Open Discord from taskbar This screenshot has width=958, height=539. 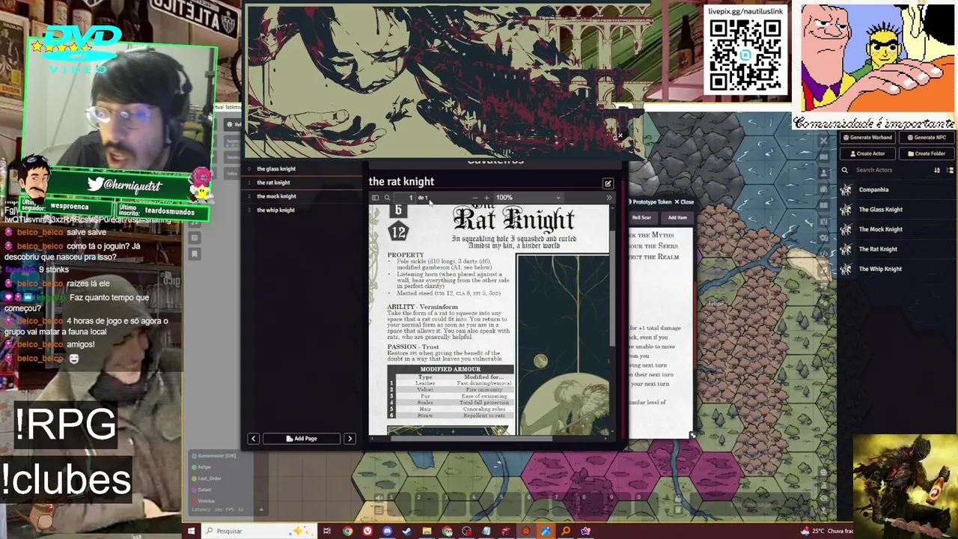pyautogui.click(x=387, y=532)
